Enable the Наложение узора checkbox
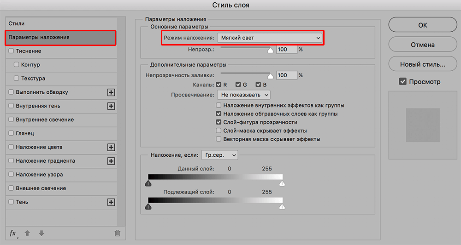Viewport: 461px width, 245px height. pyautogui.click(x=11, y=174)
